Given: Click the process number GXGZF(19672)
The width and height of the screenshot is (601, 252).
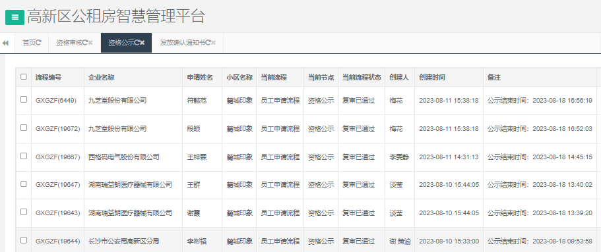Looking at the screenshot, I should coord(58,129).
